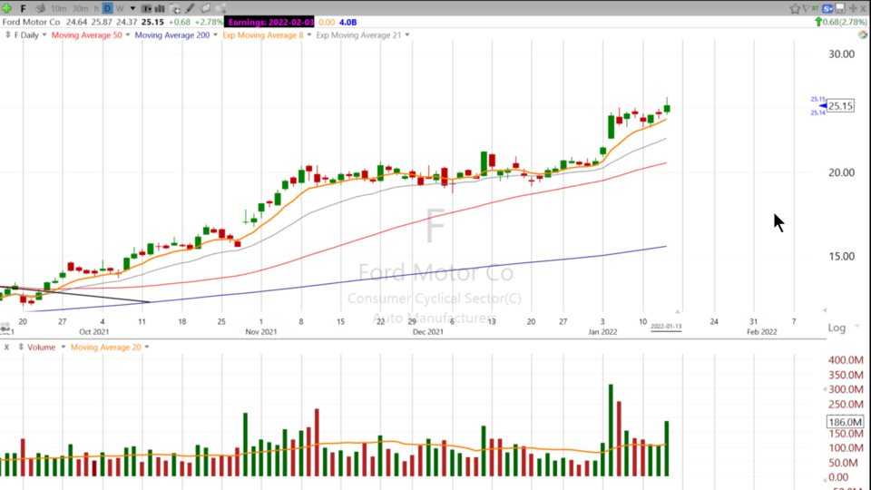Click the last price 25.15 in the header

tap(152, 22)
